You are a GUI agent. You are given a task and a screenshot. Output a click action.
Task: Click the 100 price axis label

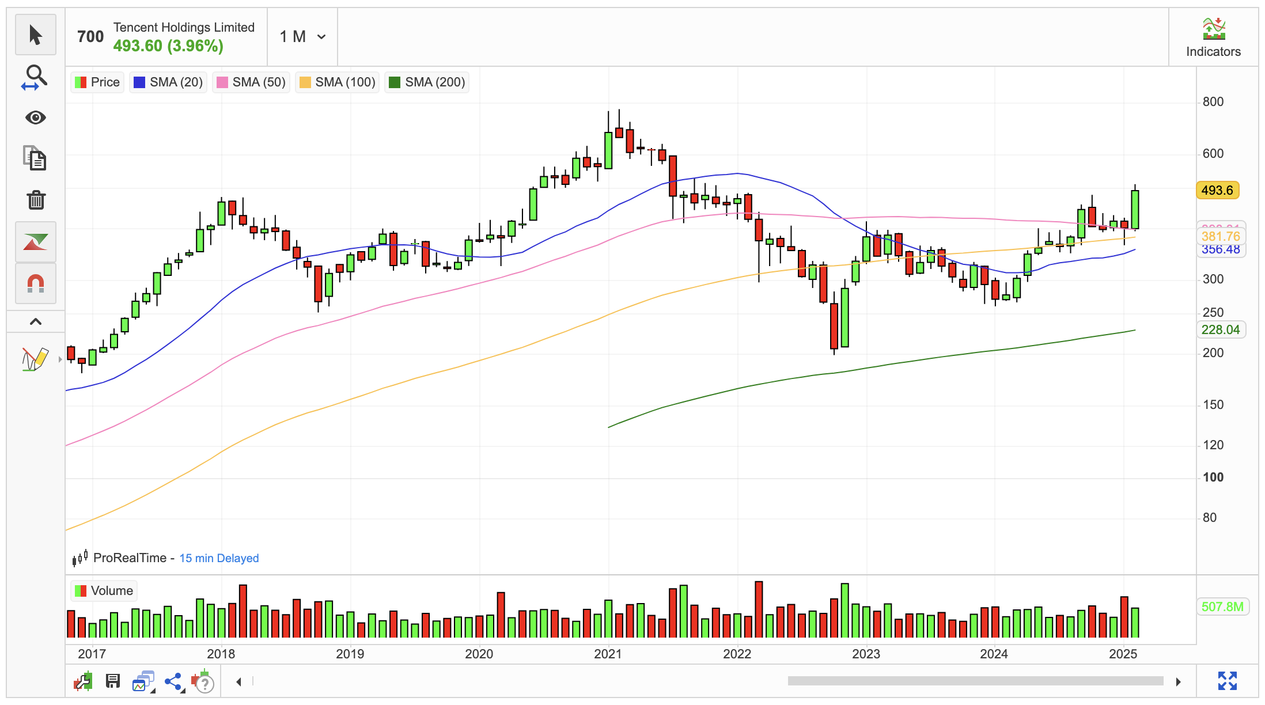1213,477
